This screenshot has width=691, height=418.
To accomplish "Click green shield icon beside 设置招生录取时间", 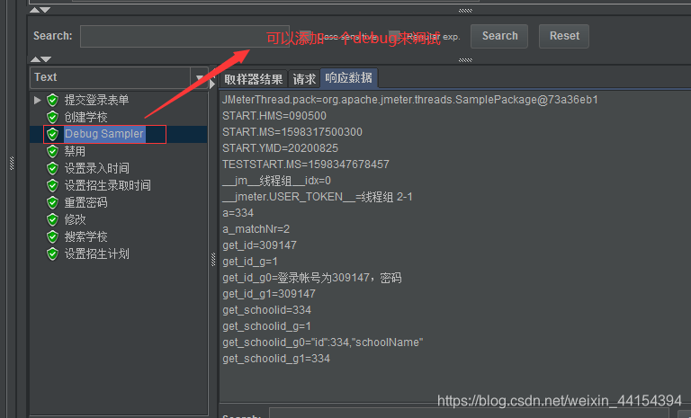I will [x=52, y=185].
